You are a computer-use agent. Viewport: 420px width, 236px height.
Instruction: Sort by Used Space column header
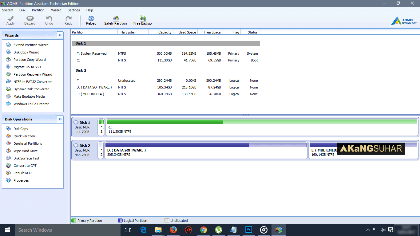[x=185, y=32]
